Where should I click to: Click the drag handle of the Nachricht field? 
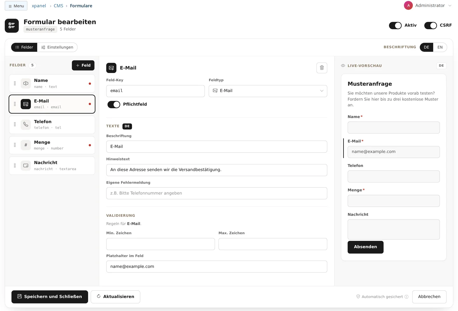point(15,166)
